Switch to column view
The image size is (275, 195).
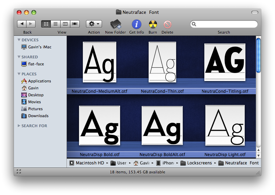(x=65, y=24)
